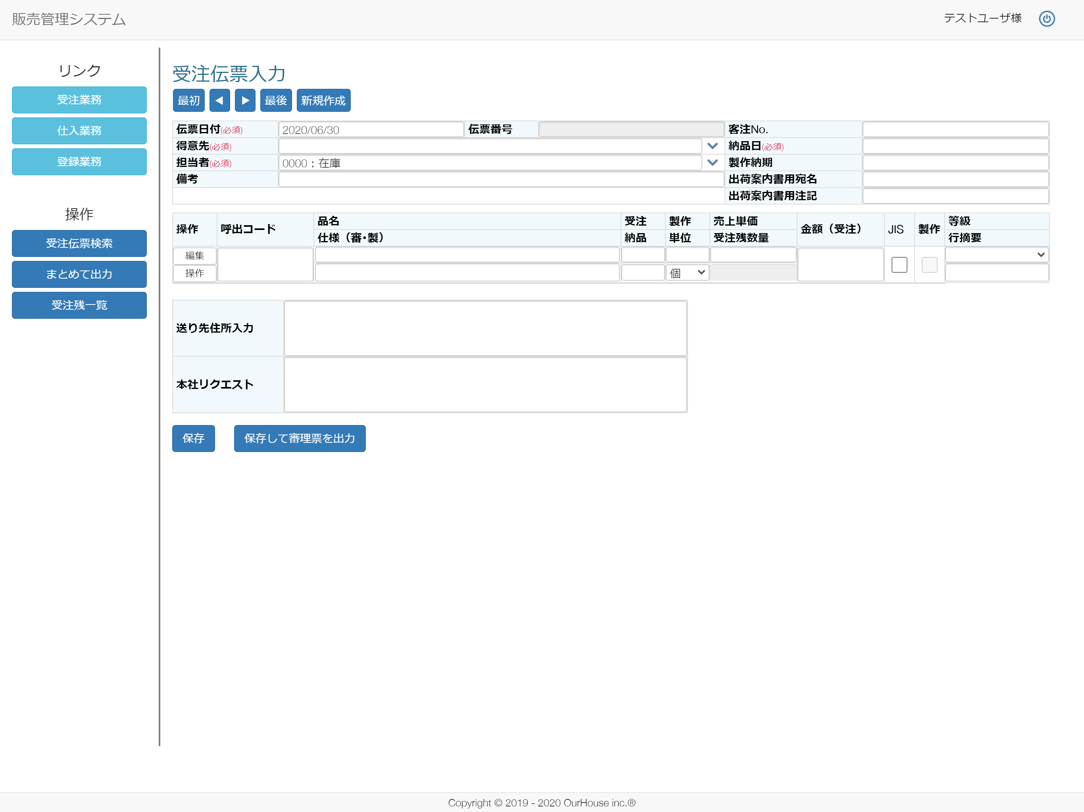Click the 保存 save button
Viewport: 1084px width, 812px height.
(x=193, y=439)
